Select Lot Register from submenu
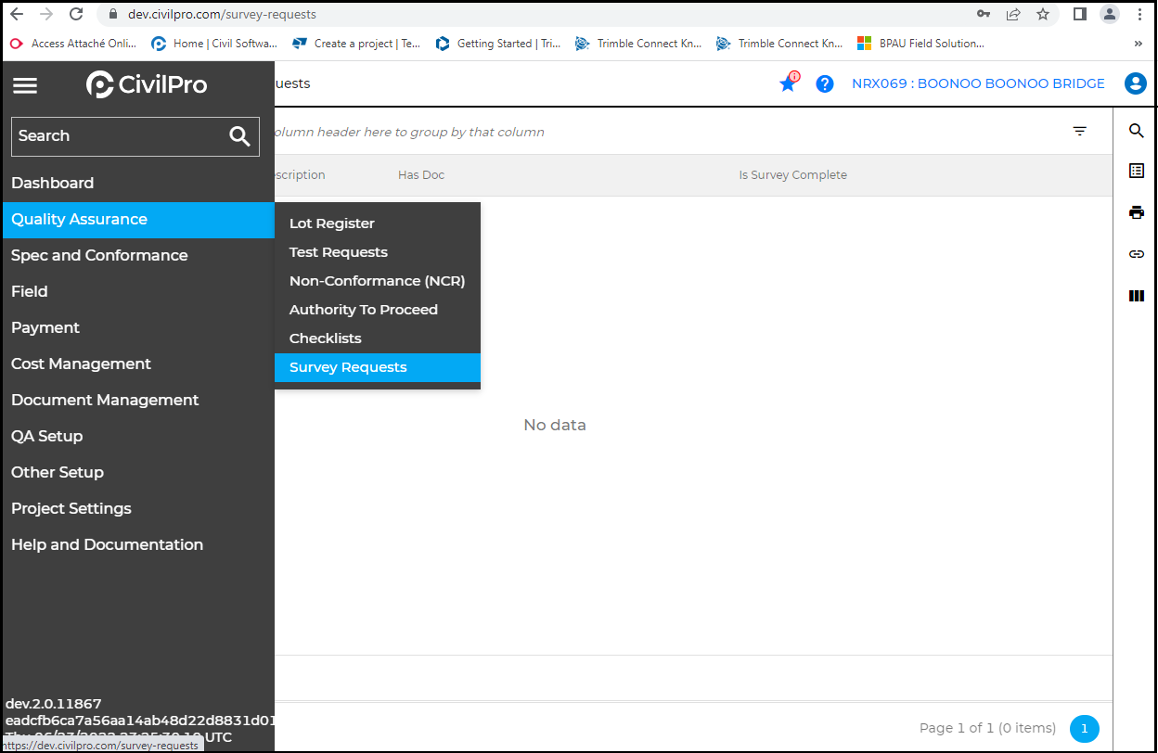The image size is (1158, 753). [332, 223]
